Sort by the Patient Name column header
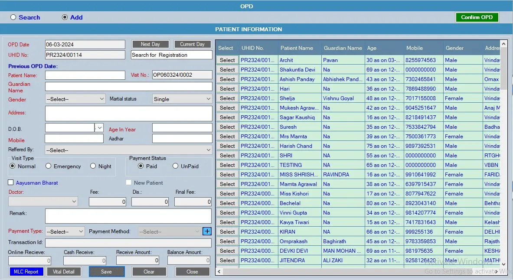 pos(297,48)
